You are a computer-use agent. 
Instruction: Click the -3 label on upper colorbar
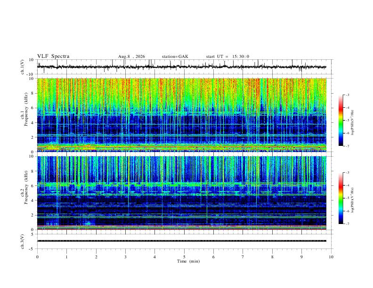[347, 95]
